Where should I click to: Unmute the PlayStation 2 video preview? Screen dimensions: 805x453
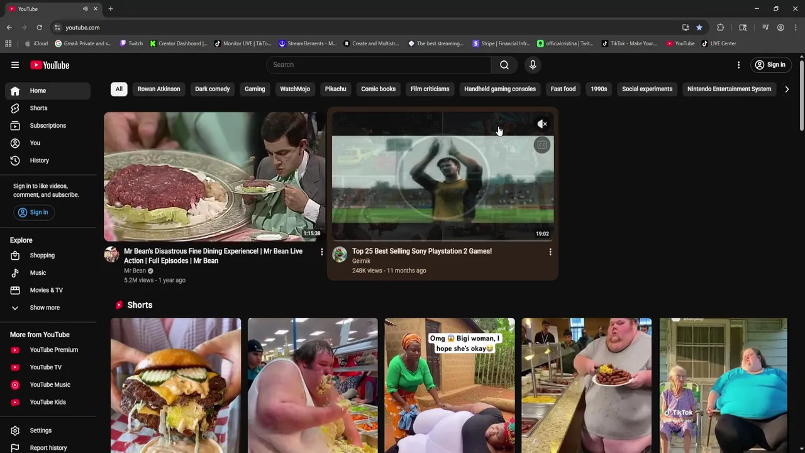tap(542, 124)
